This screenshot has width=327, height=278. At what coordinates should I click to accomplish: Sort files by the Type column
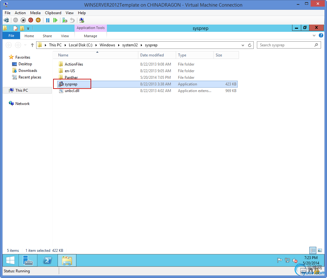click(x=195, y=55)
